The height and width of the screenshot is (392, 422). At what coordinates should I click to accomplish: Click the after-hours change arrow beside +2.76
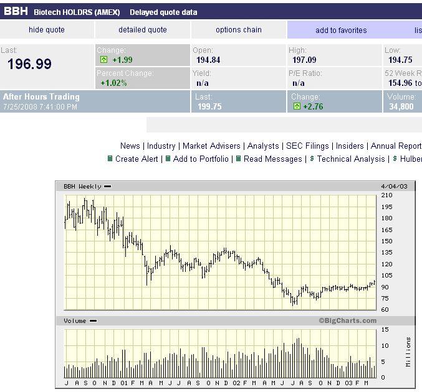pos(297,107)
